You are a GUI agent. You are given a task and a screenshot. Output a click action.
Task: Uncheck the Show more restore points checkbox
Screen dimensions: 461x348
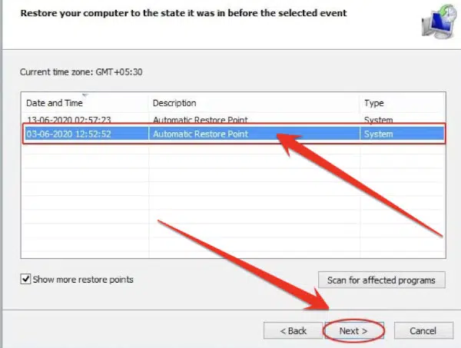[x=25, y=280]
